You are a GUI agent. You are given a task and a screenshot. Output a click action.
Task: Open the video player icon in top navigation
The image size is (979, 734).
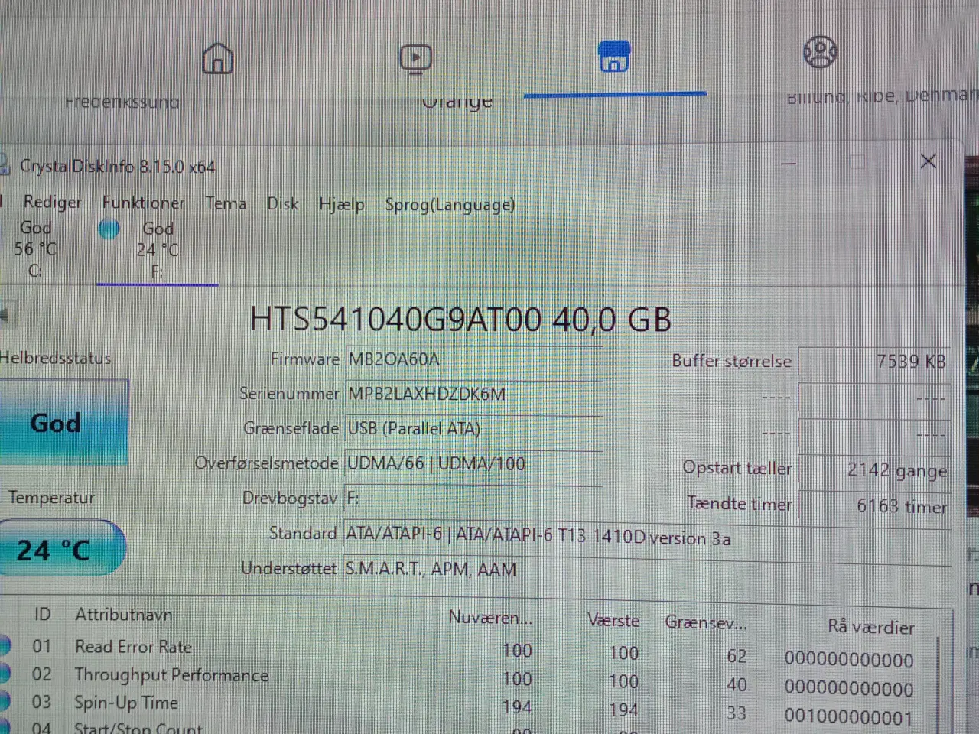tap(415, 57)
